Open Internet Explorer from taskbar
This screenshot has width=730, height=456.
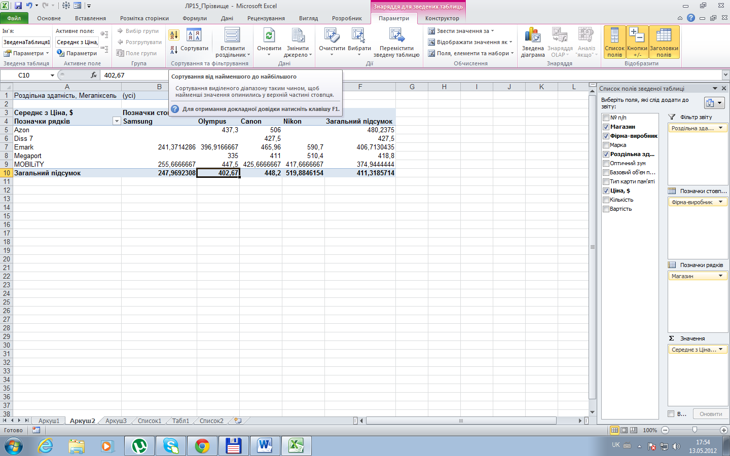click(x=45, y=446)
